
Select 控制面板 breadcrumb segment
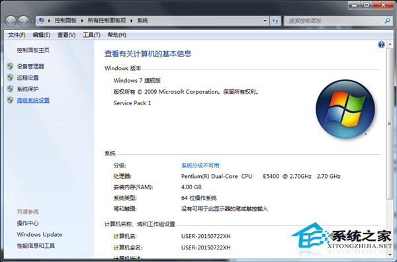tap(66, 21)
